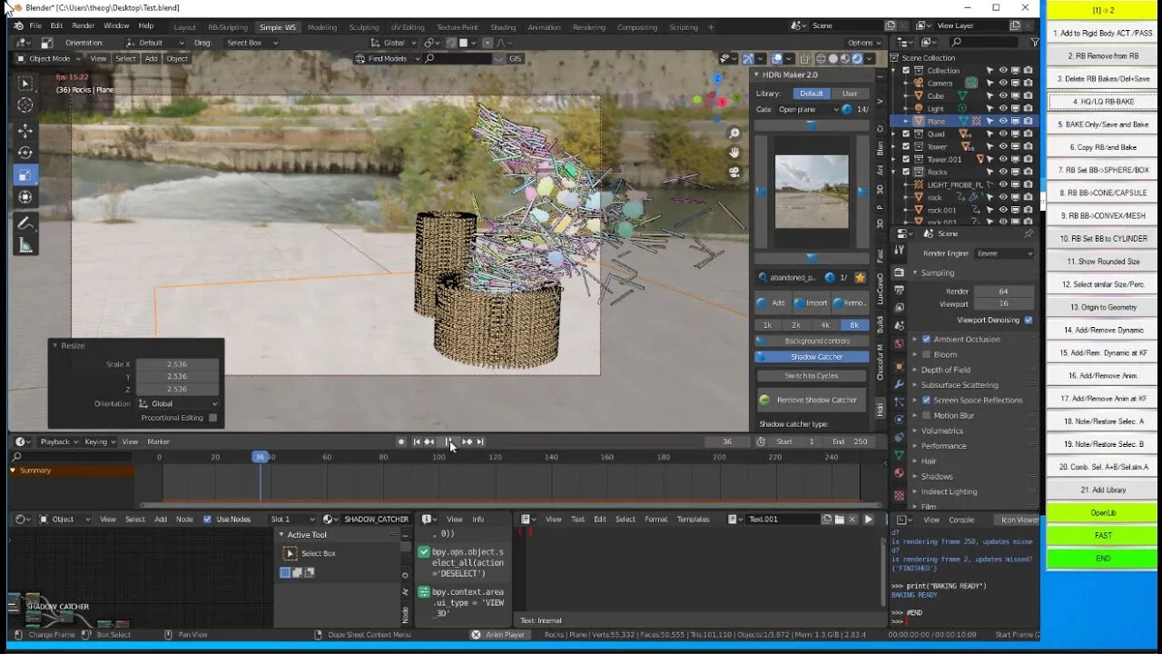Open the Render menu
The image size is (1162, 654).
(83, 26)
